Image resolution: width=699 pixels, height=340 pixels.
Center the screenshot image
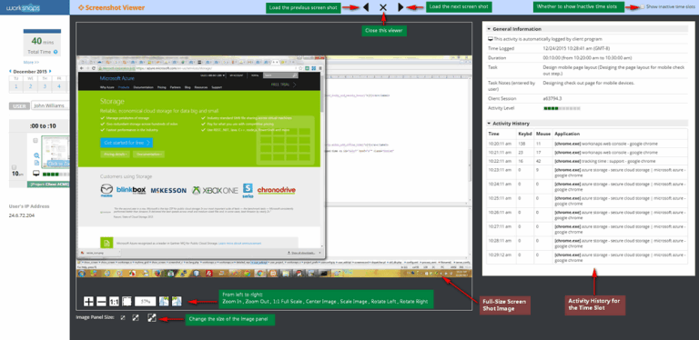pyautogui.click(x=127, y=301)
